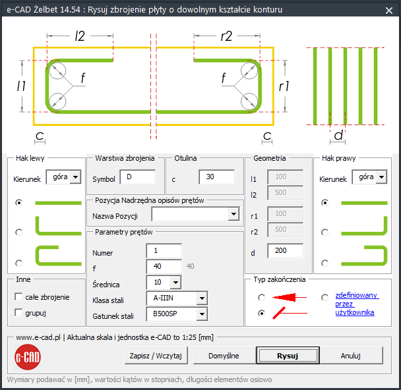Choose filled arrow ending type
Screen dimensions: 401x390
[x=261, y=298]
